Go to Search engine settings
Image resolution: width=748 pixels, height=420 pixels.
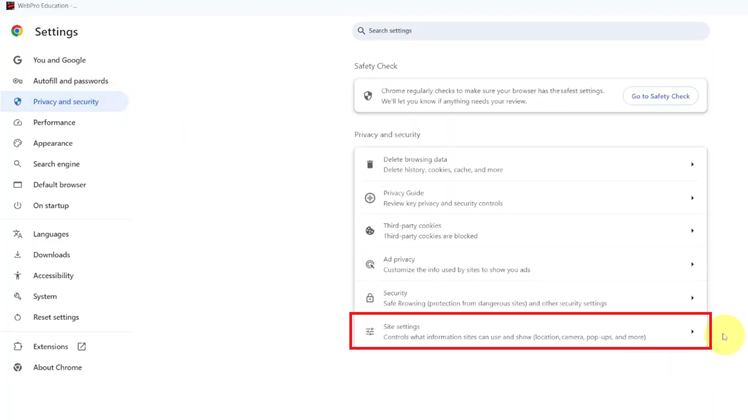[56, 164]
